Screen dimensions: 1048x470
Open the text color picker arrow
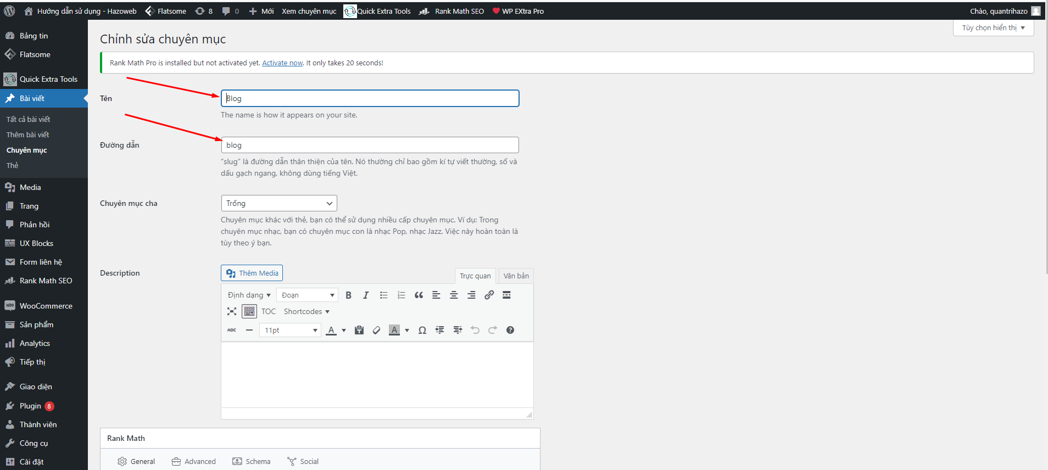[344, 331]
